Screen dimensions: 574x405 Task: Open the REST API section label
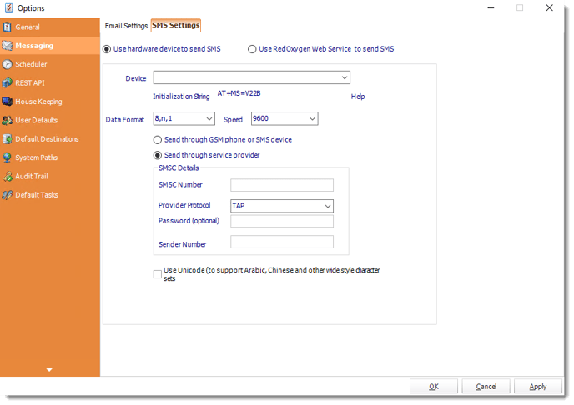(30, 83)
